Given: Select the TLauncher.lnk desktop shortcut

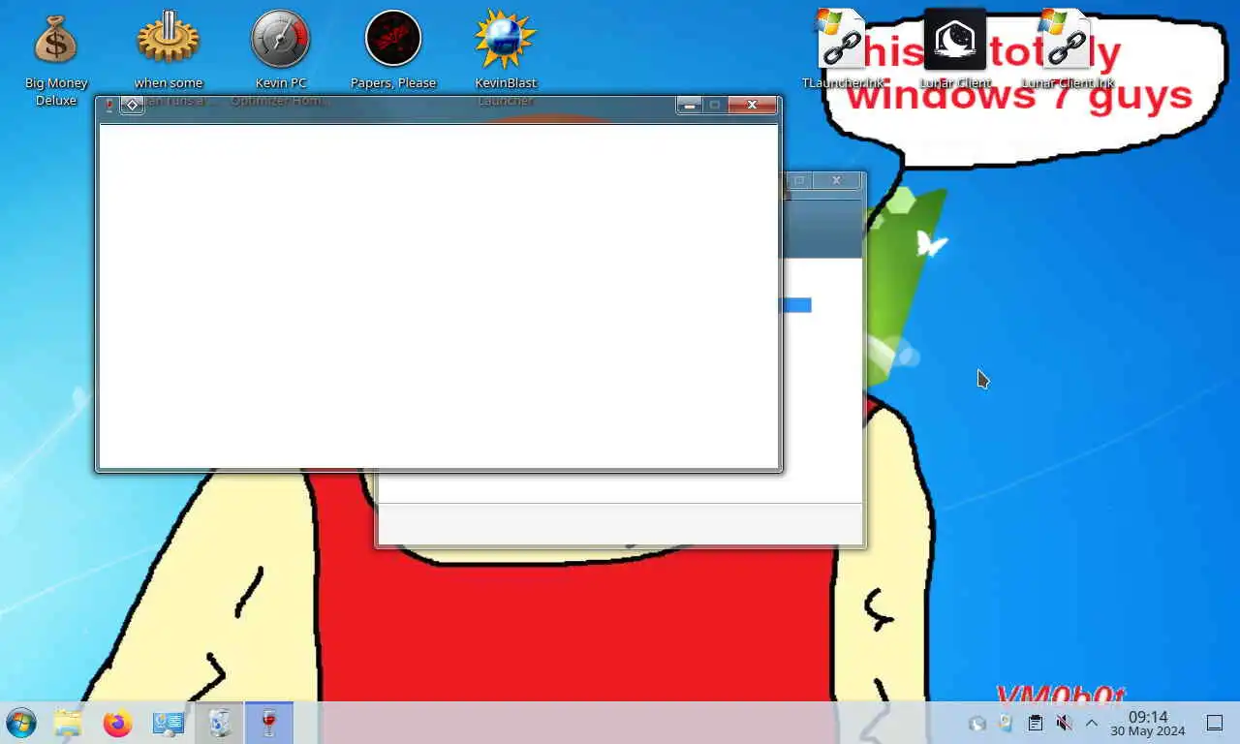Looking at the screenshot, I should (841, 50).
